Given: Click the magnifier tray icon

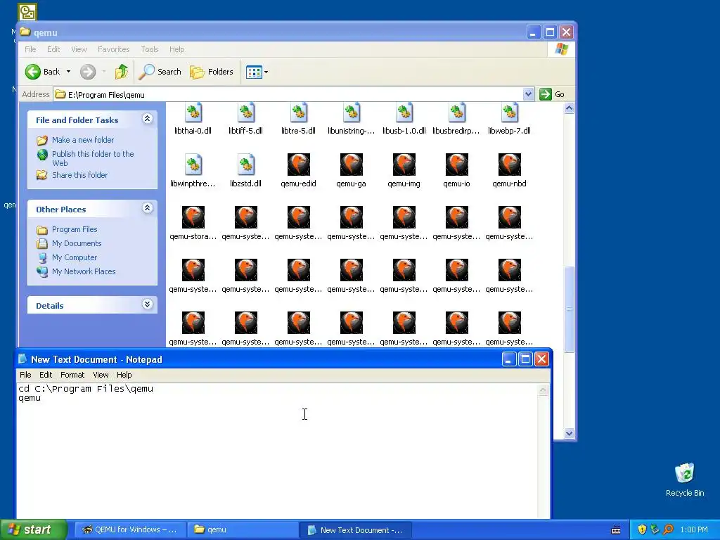Looking at the screenshot, I should tap(668, 529).
